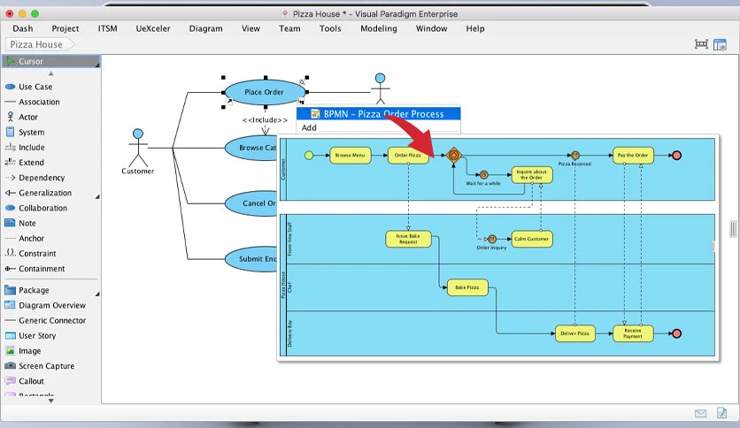This screenshot has width=740, height=428.
Task: Select the Place Order use case
Action: click(265, 92)
